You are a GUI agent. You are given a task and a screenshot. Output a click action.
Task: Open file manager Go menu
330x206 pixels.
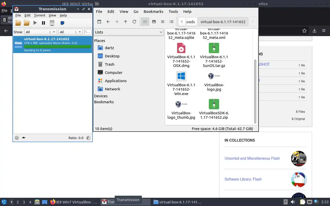[x=136, y=12]
